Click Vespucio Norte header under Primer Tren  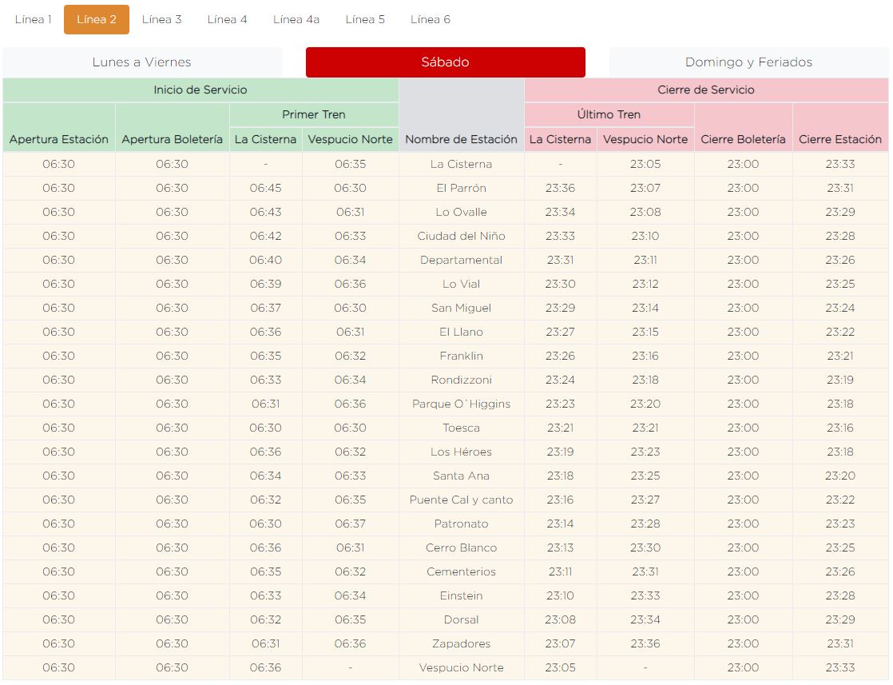(x=351, y=140)
